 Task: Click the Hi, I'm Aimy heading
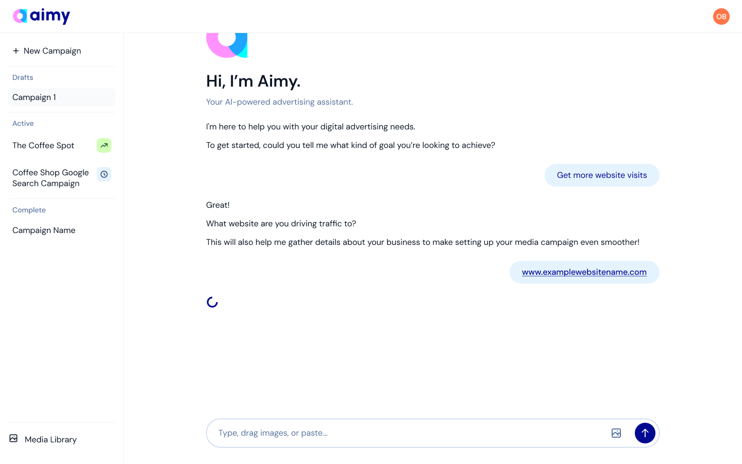coord(253,81)
